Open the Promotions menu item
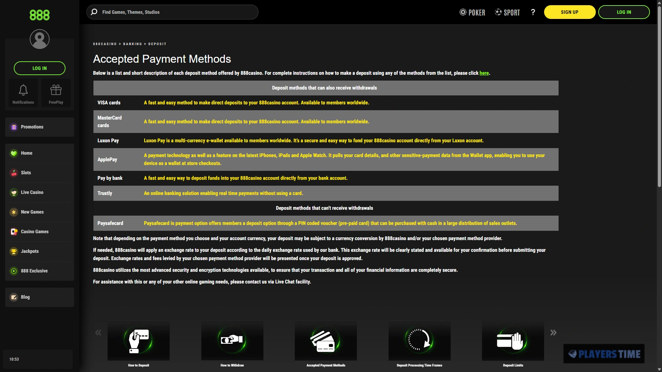 [40, 127]
